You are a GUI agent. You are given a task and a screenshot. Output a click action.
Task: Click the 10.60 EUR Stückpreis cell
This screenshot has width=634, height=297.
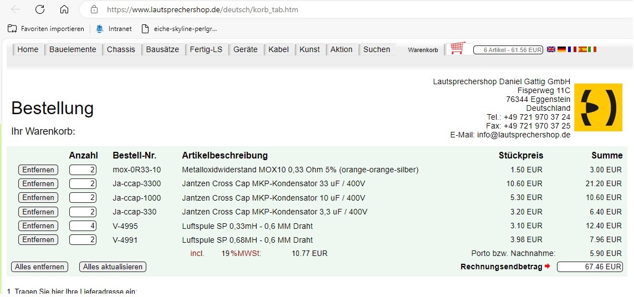(x=524, y=184)
